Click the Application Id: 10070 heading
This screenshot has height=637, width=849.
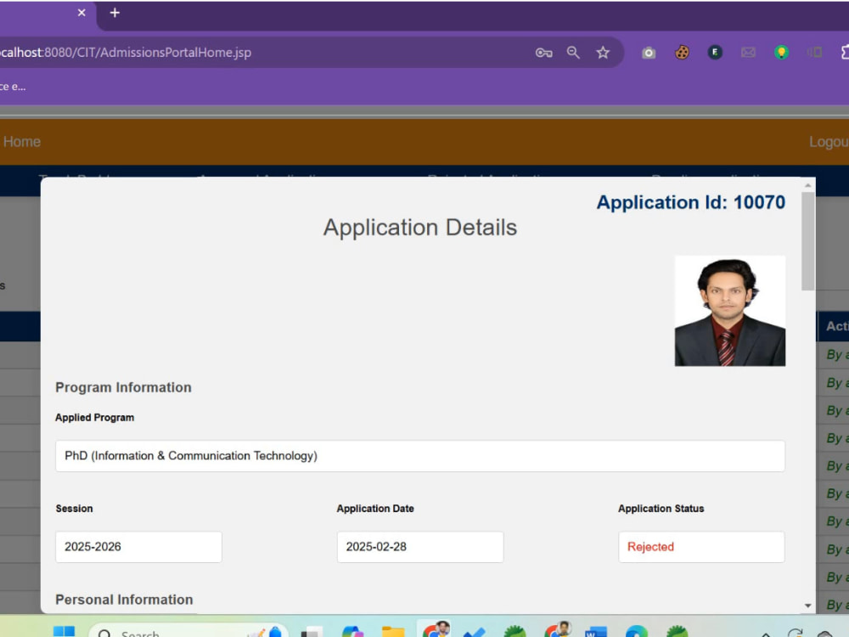(691, 203)
